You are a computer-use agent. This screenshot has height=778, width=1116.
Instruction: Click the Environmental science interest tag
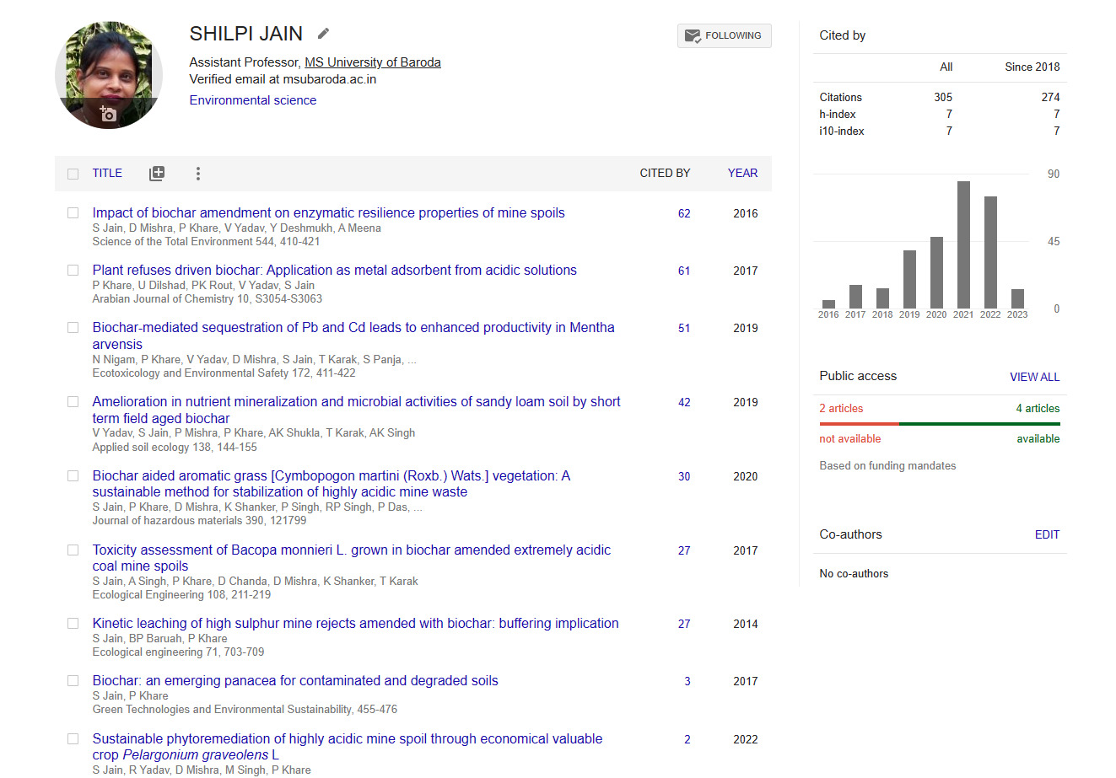point(253,100)
